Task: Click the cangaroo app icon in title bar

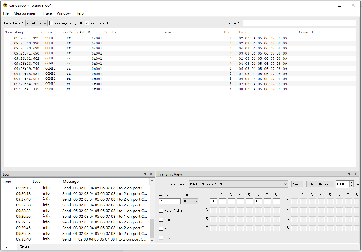Action: click(x=5, y=5)
